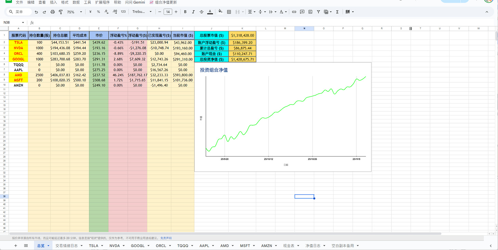Open the Trebuchet font family dropdown
498x250 pixels.
[142, 12]
